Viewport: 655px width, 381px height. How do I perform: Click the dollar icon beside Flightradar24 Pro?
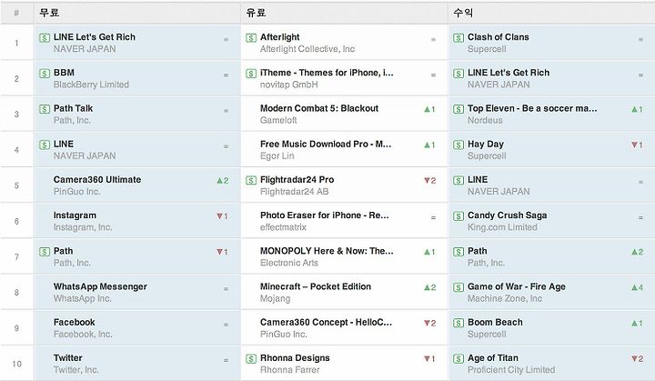pyautogui.click(x=251, y=180)
